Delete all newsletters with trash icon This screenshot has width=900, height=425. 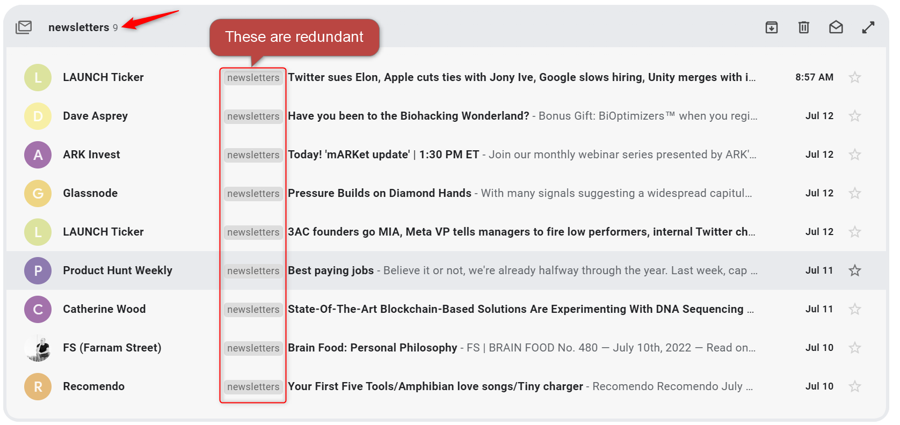804,27
